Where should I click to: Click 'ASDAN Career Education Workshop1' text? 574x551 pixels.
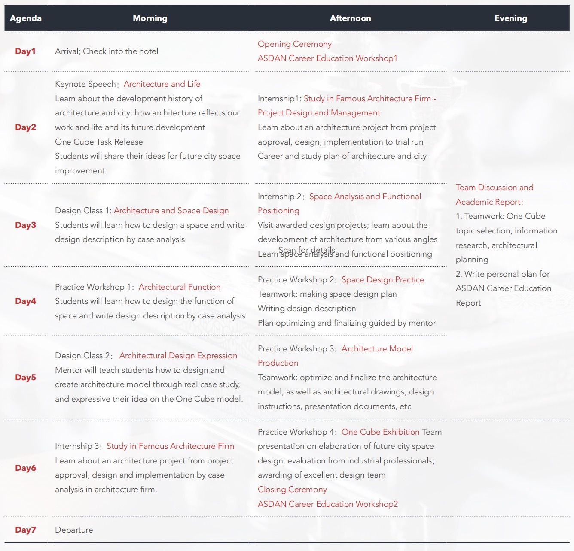pyautogui.click(x=327, y=58)
